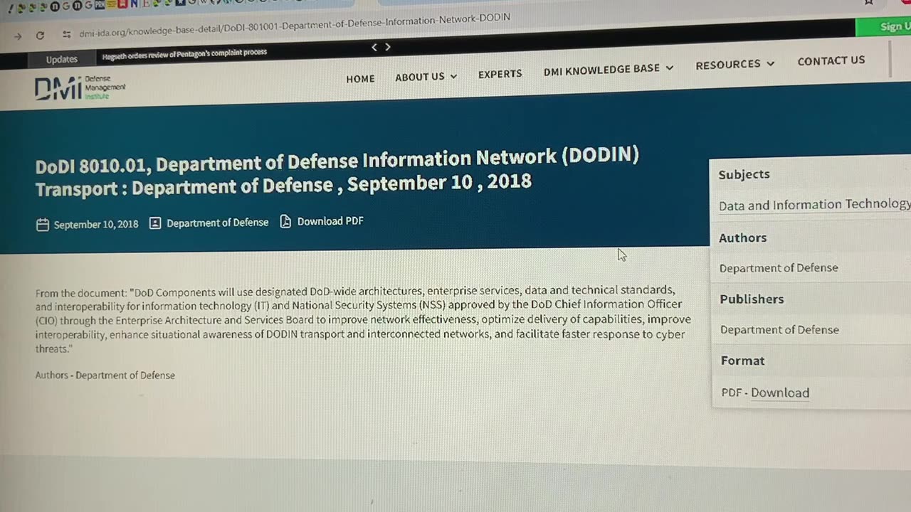Viewport: 911px width, 512px height.
Task: Click the Format heading in sidebar
Action: [742, 361]
